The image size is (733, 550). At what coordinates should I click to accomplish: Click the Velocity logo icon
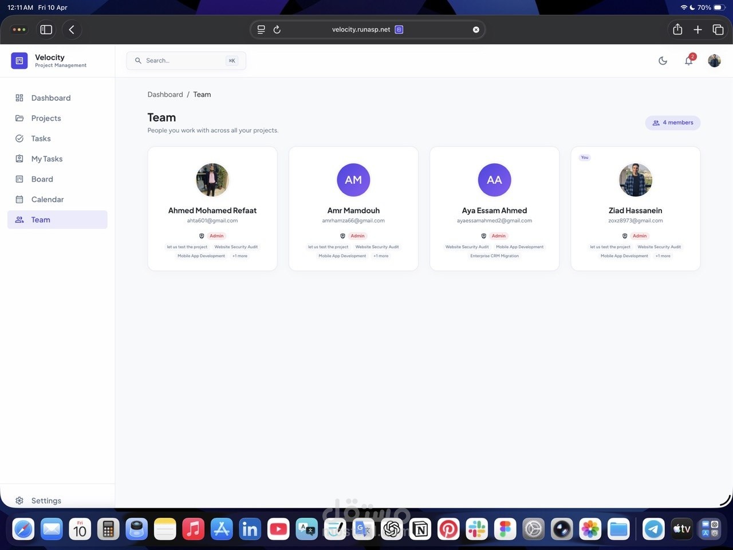19,60
